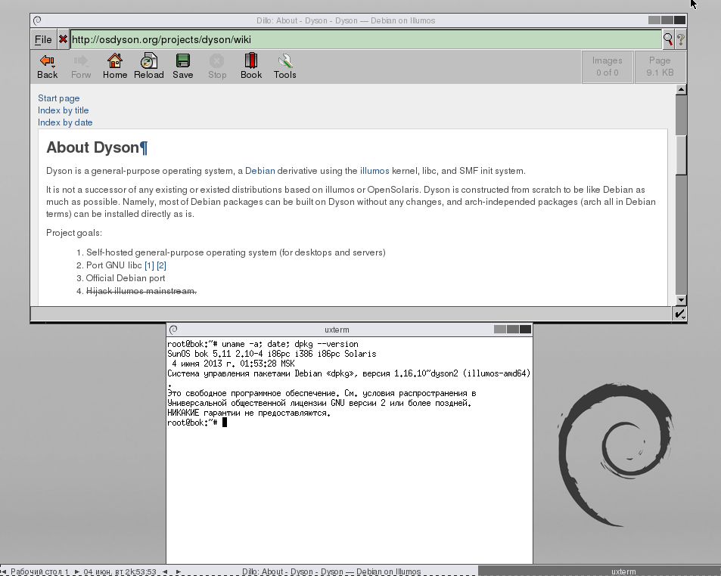721x576 pixels.
Task: Open the Start page link
Action: click(58, 98)
